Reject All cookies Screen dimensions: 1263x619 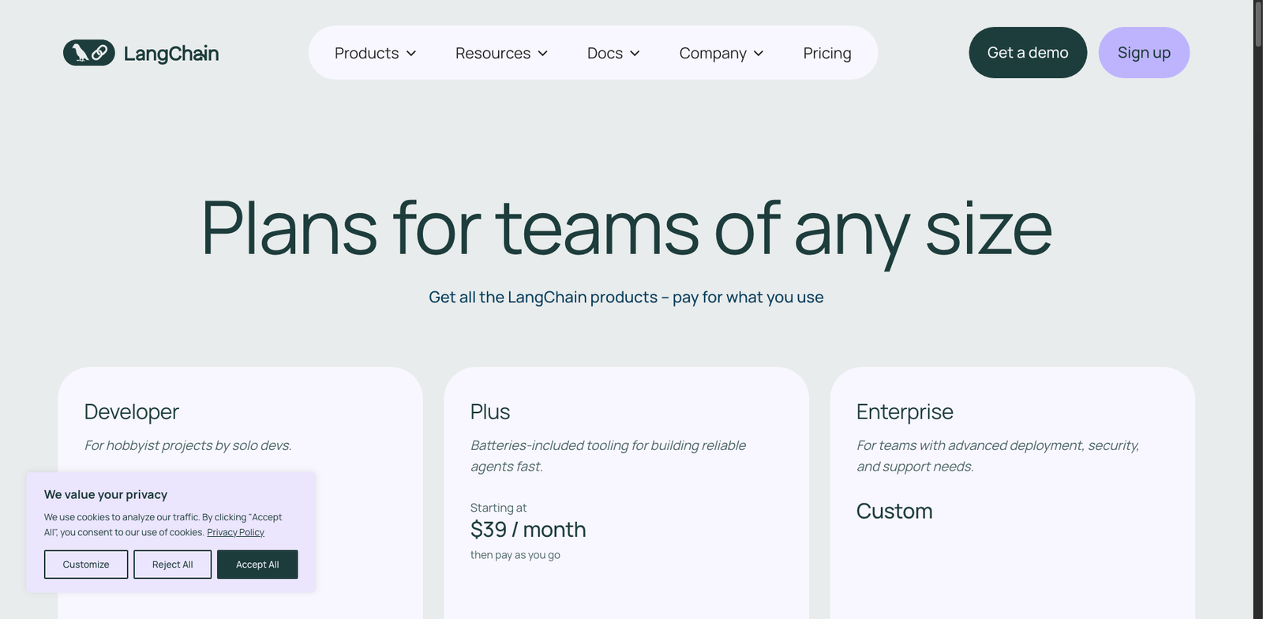173,565
